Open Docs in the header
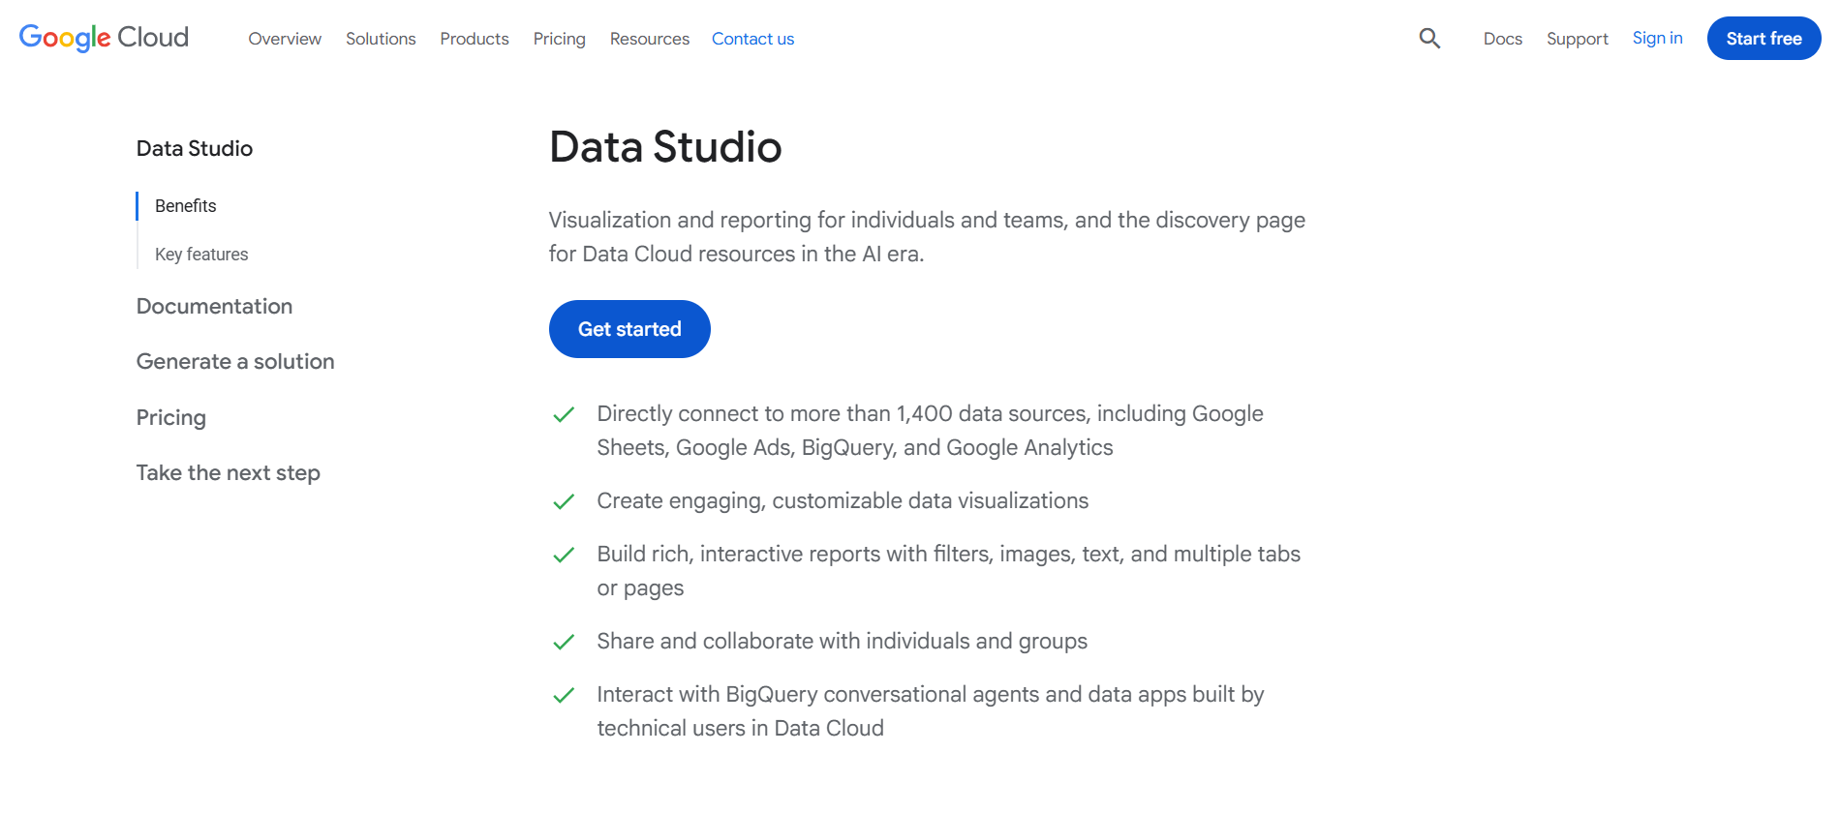 [1503, 39]
